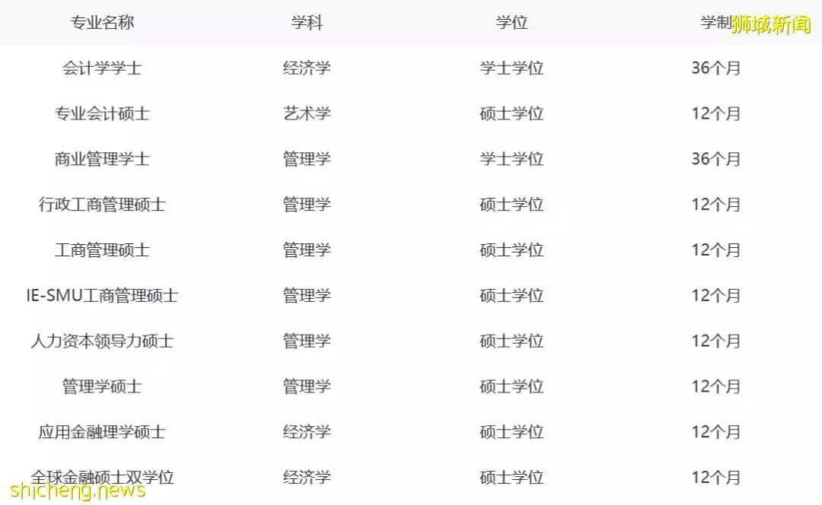Select 经济学 in the 应用金融理学硕士 row
This screenshot has width=822, height=505.
point(307,432)
